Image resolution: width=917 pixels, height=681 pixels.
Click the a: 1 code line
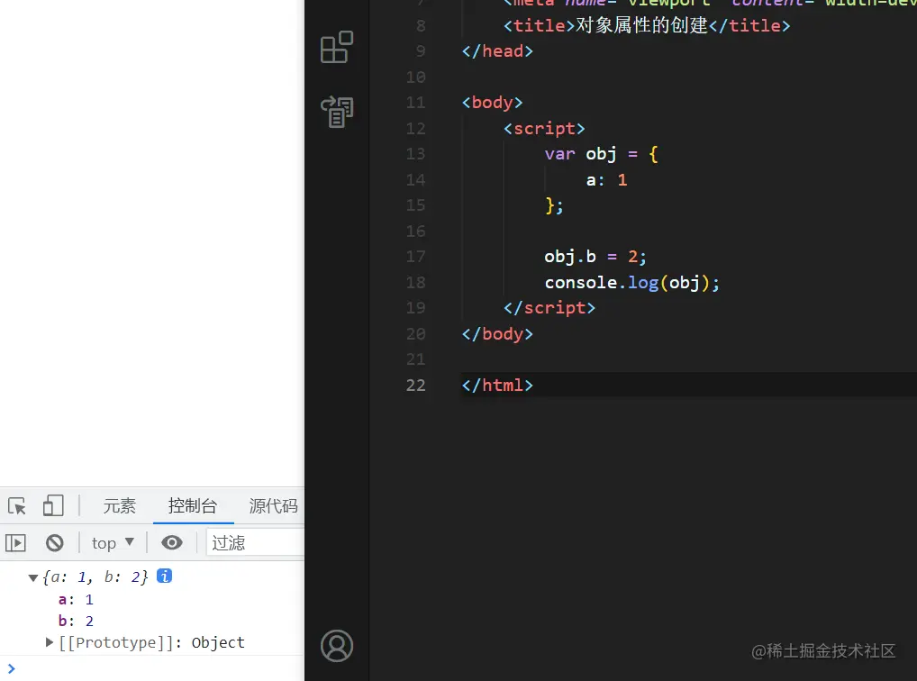tap(606, 179)
